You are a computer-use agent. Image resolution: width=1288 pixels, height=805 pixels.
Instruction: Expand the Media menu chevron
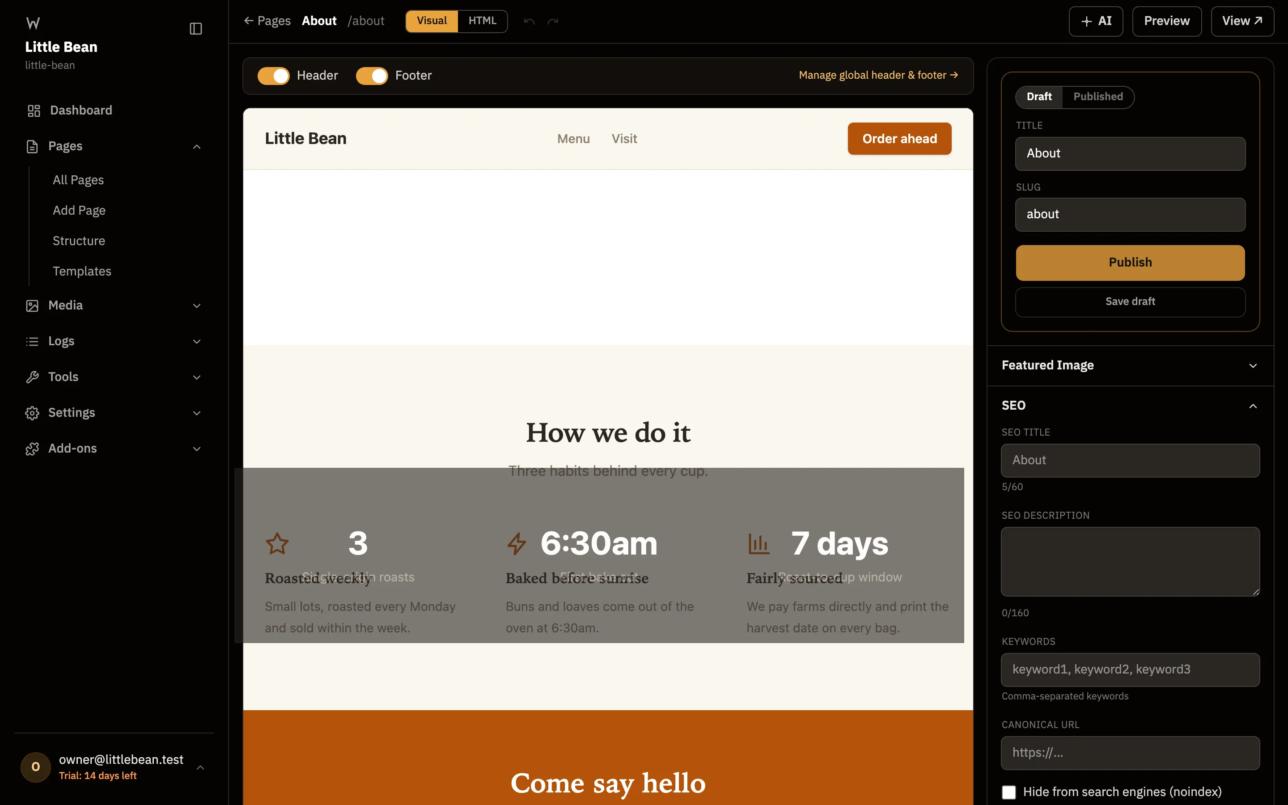point(197,306)
